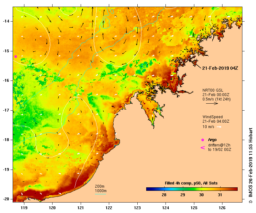256x213 pixels.
Task: Click latitude label -15
Action: [x=6, y=51]
